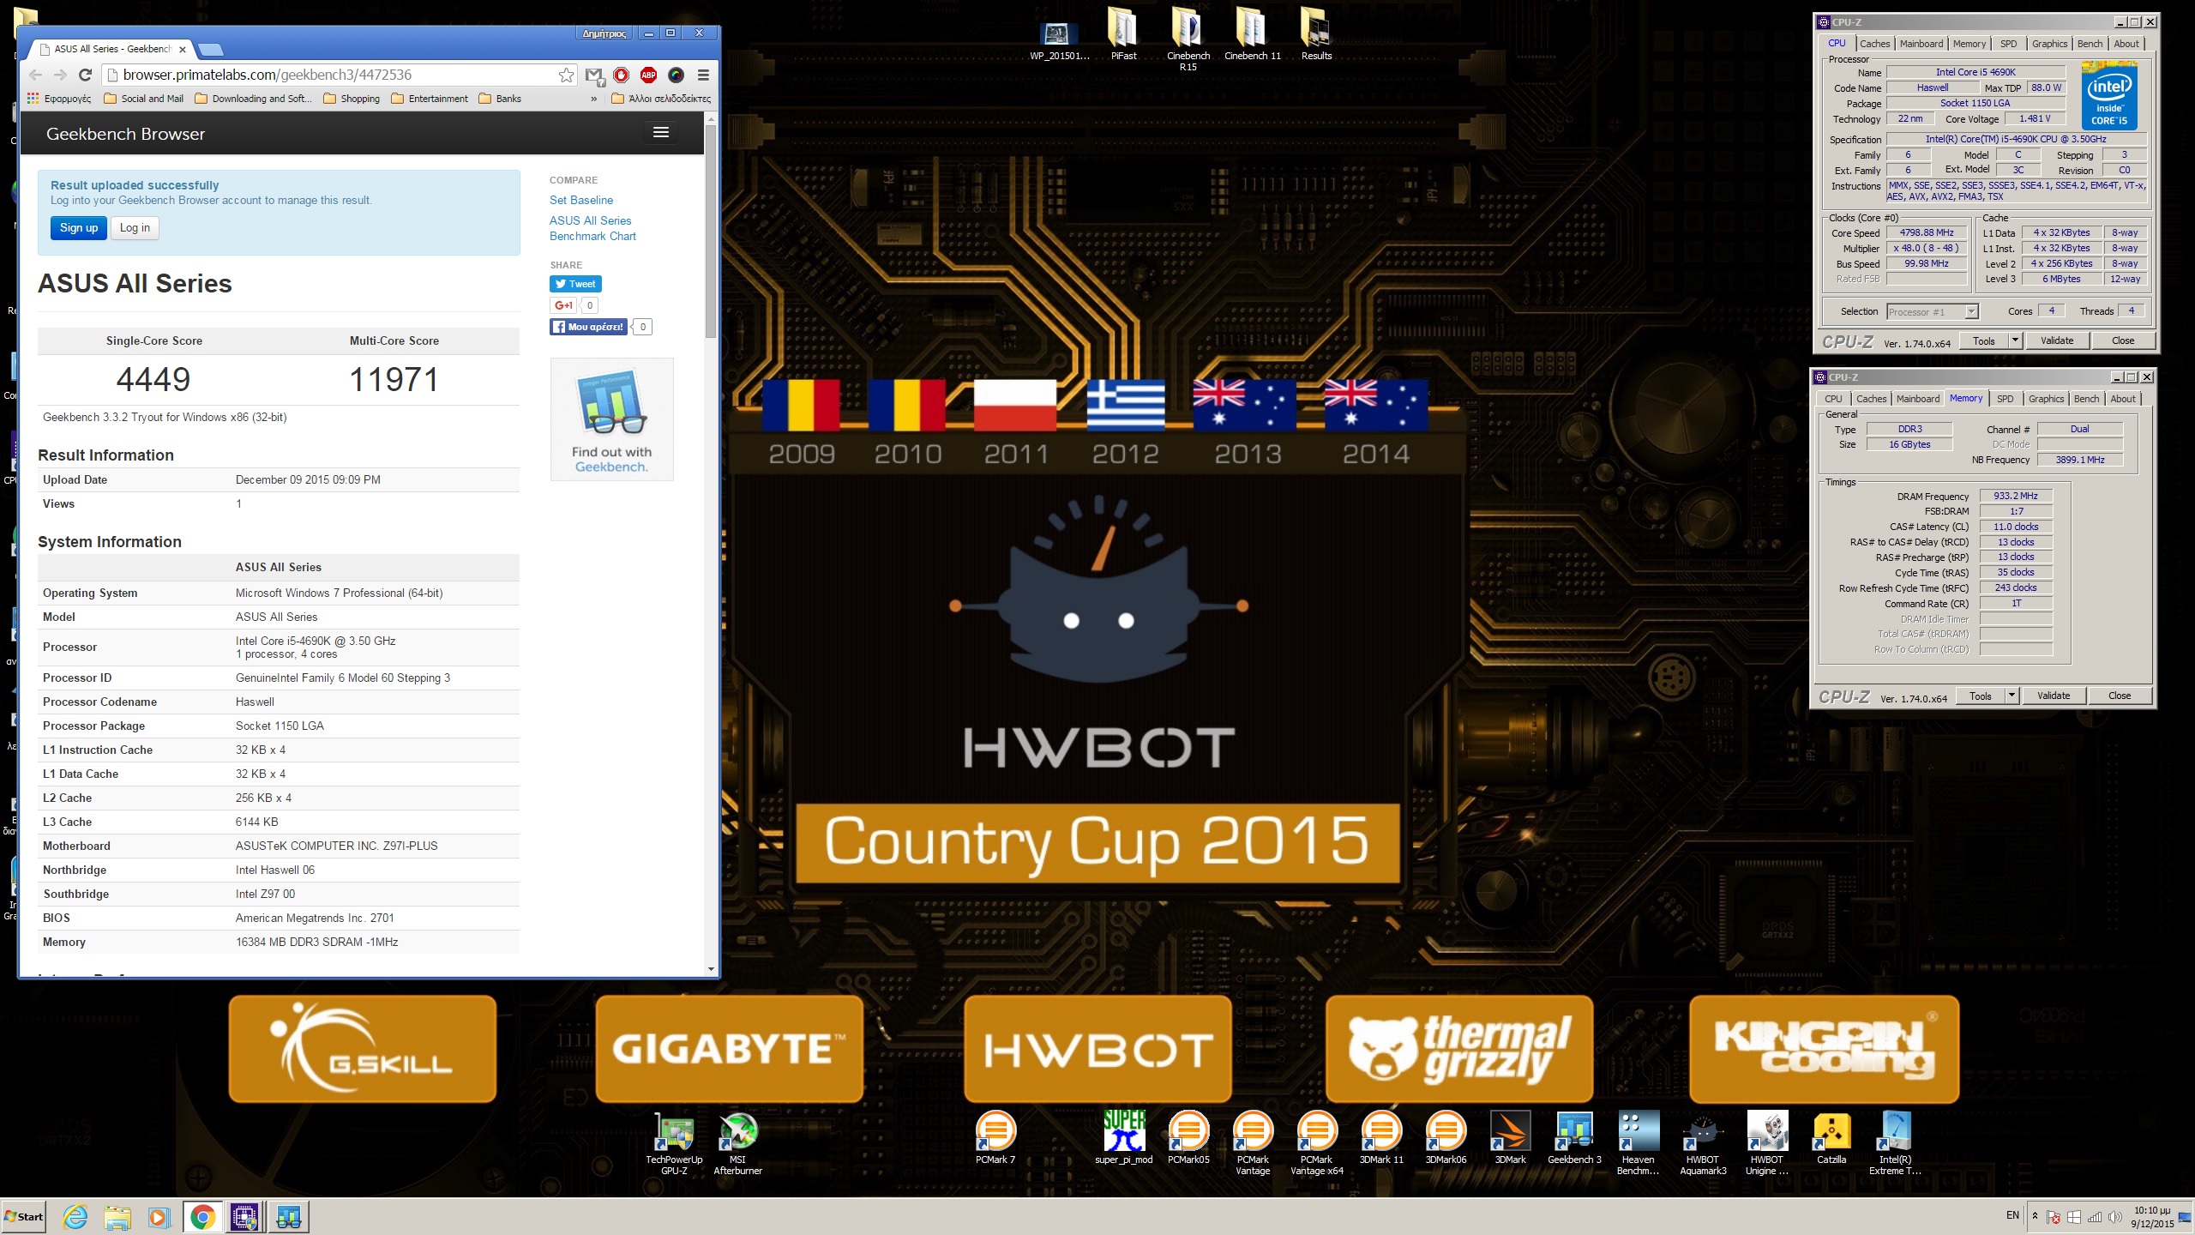
Task: Open the volume control in system tray
Action: click(2116, 1216)
